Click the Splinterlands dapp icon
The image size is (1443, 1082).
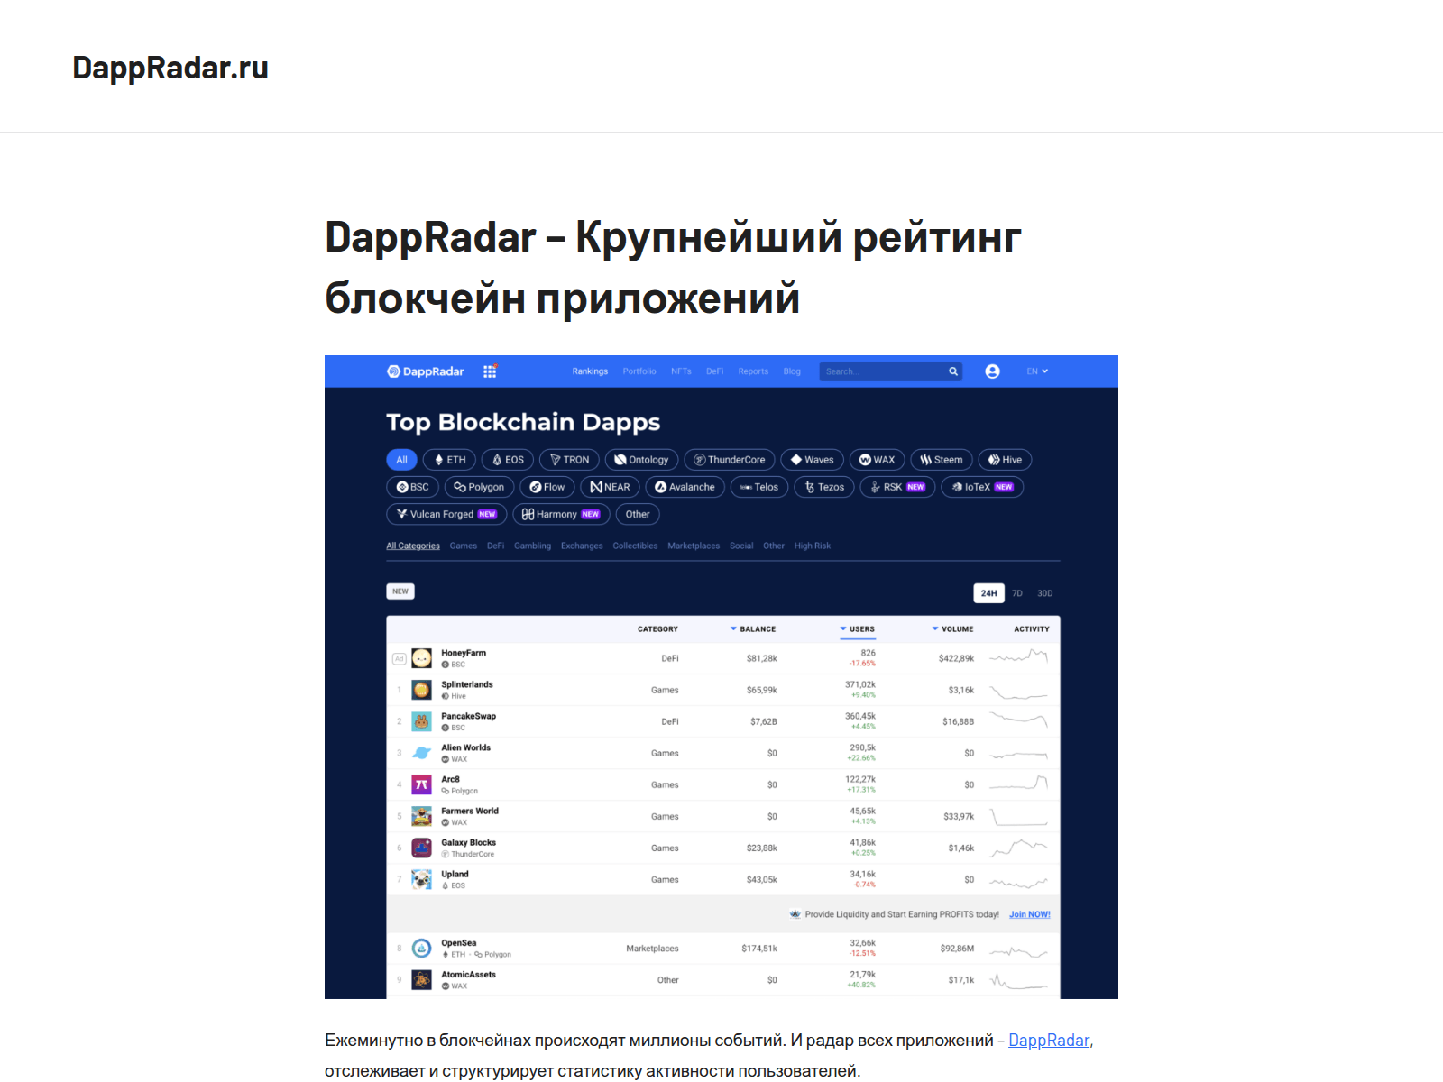(421, 690)
